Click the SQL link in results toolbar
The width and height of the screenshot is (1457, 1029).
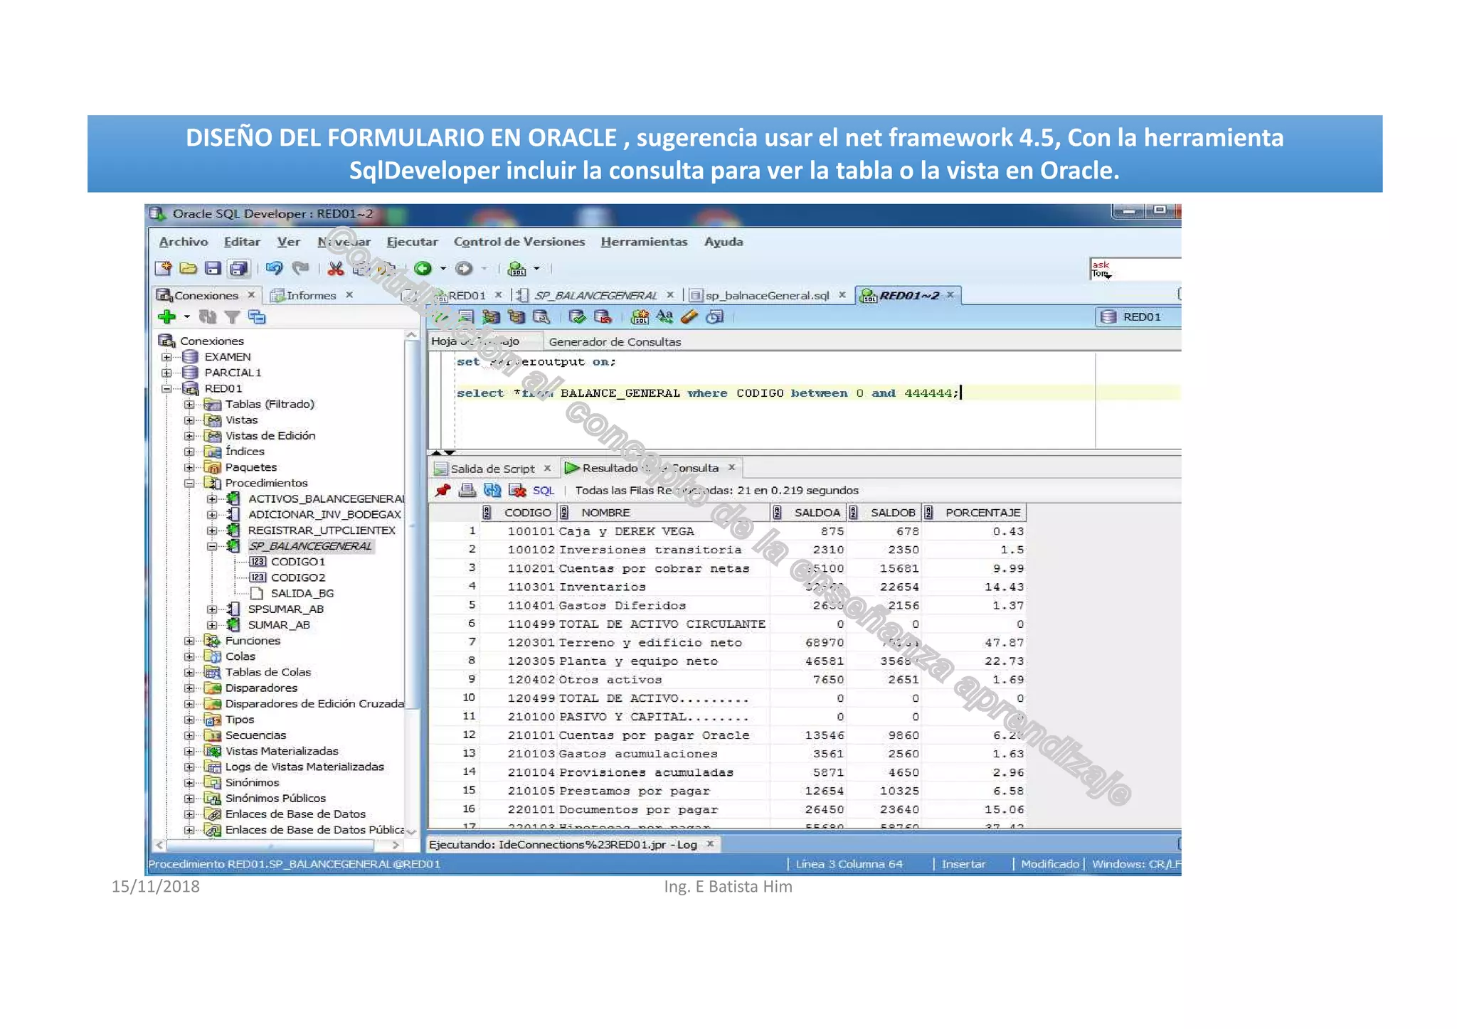point(543,490)
